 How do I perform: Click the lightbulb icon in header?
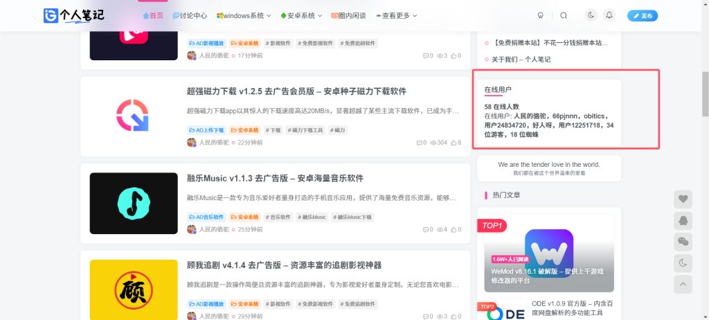coord(540,15)
